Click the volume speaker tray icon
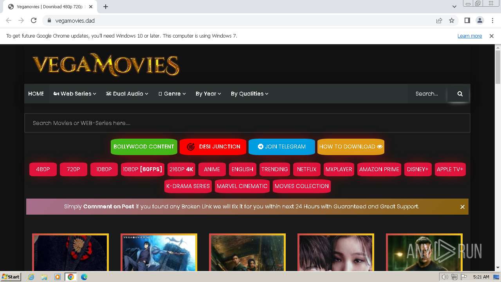 [x=445, y=277]
